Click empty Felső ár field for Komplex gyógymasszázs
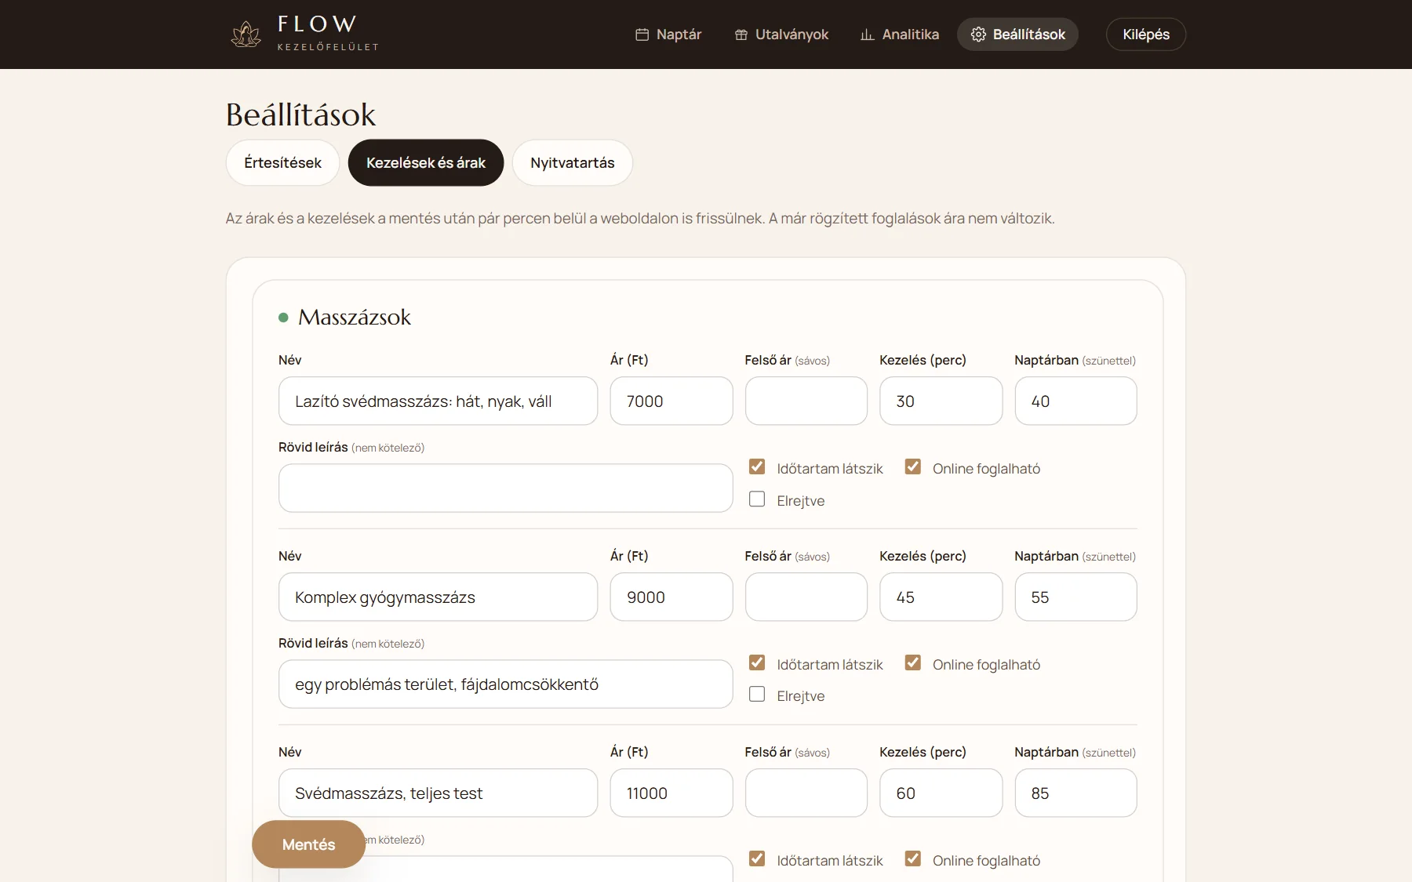Screen dimensions: 1412x882 point(806,597)
